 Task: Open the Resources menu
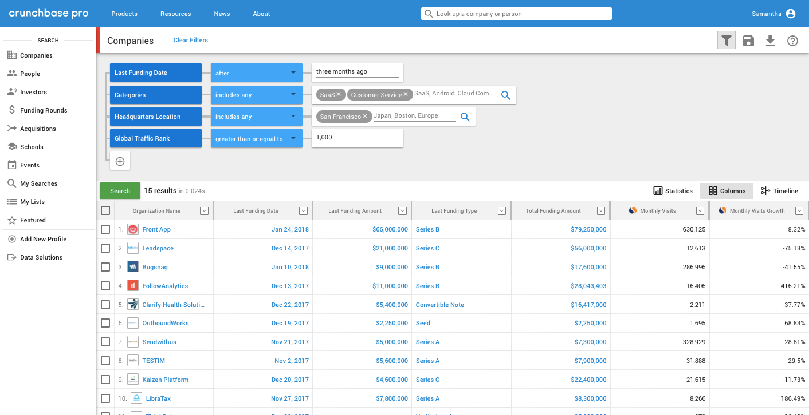(x=176, y=14)
